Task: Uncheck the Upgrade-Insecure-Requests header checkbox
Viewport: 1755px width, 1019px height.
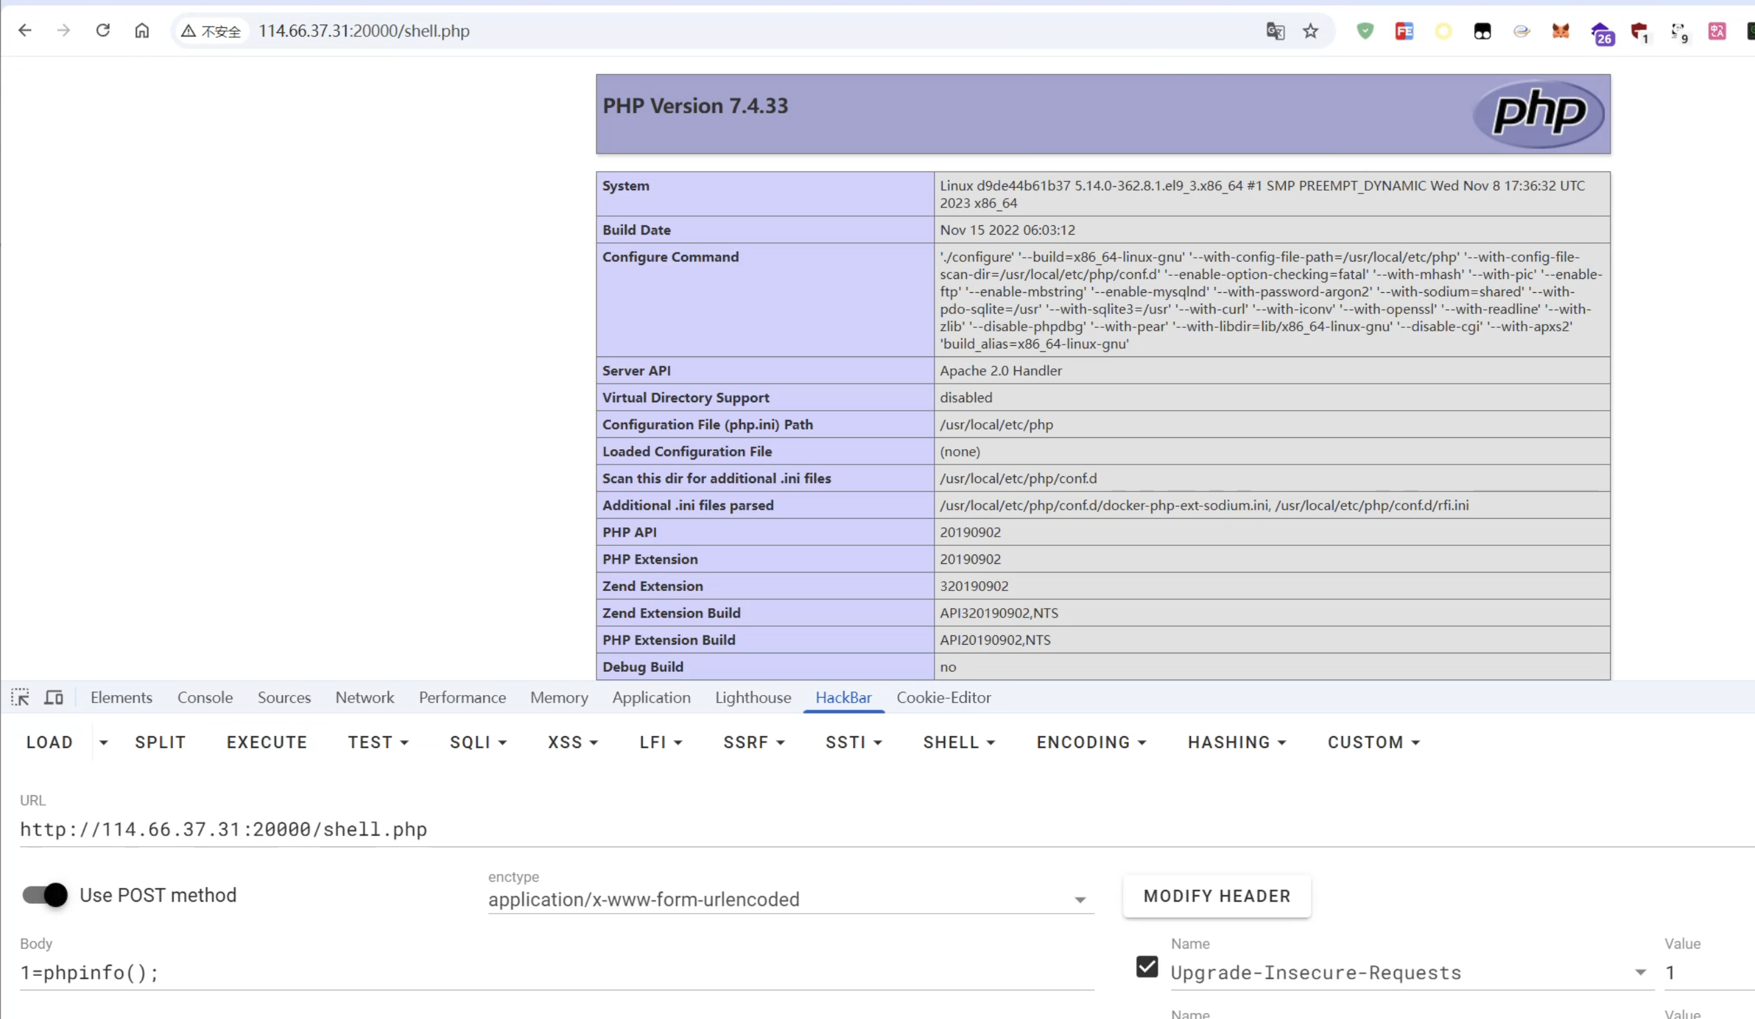Action: pyautogui.click(x=1147, y=967)
